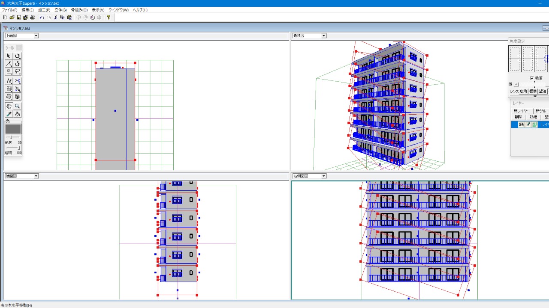
Task: Click the gray color swatch in toolbox
Action: [x=13, y=129]
